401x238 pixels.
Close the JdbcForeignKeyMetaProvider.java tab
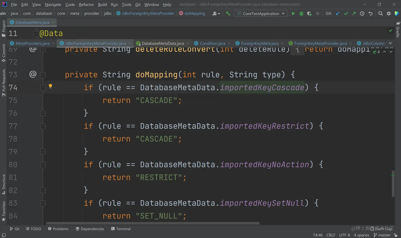pos(130,43)
